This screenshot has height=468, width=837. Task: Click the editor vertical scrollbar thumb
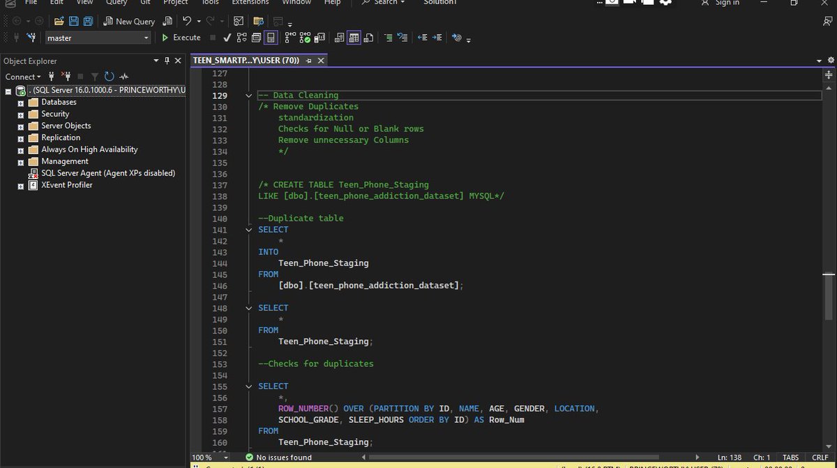point(829,296)
